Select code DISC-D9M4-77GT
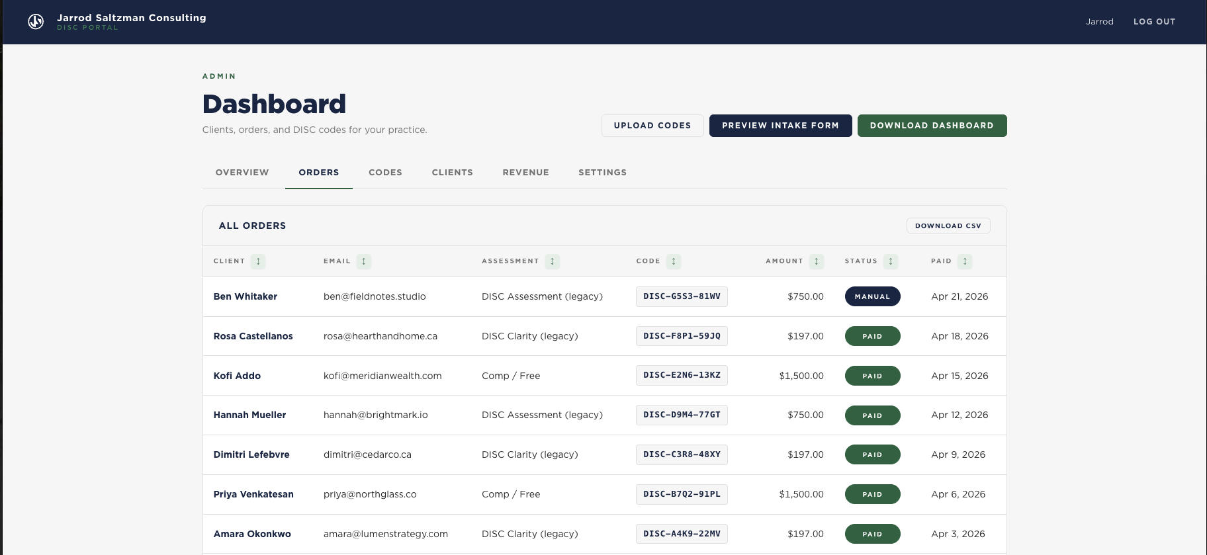This screenshot has height=555, width=1207. [x=682, y=415]
